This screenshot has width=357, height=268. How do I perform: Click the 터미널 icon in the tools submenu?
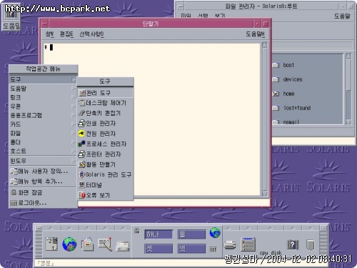(x=81, y=185)
